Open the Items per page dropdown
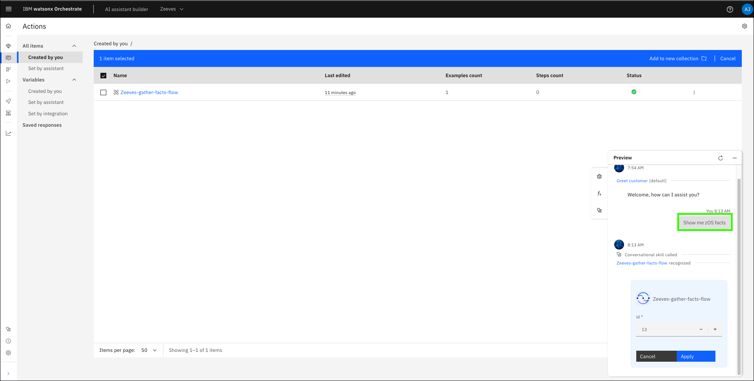Image resolution: width=754 pixels, height=381 pixels. click(x=149, y=350)
